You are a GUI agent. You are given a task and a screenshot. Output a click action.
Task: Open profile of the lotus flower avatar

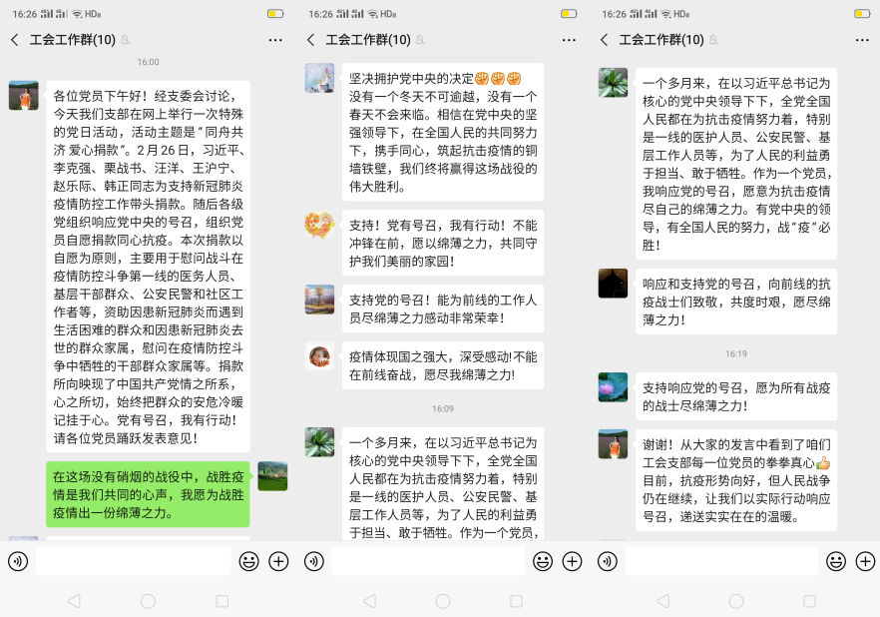[613, 387]
